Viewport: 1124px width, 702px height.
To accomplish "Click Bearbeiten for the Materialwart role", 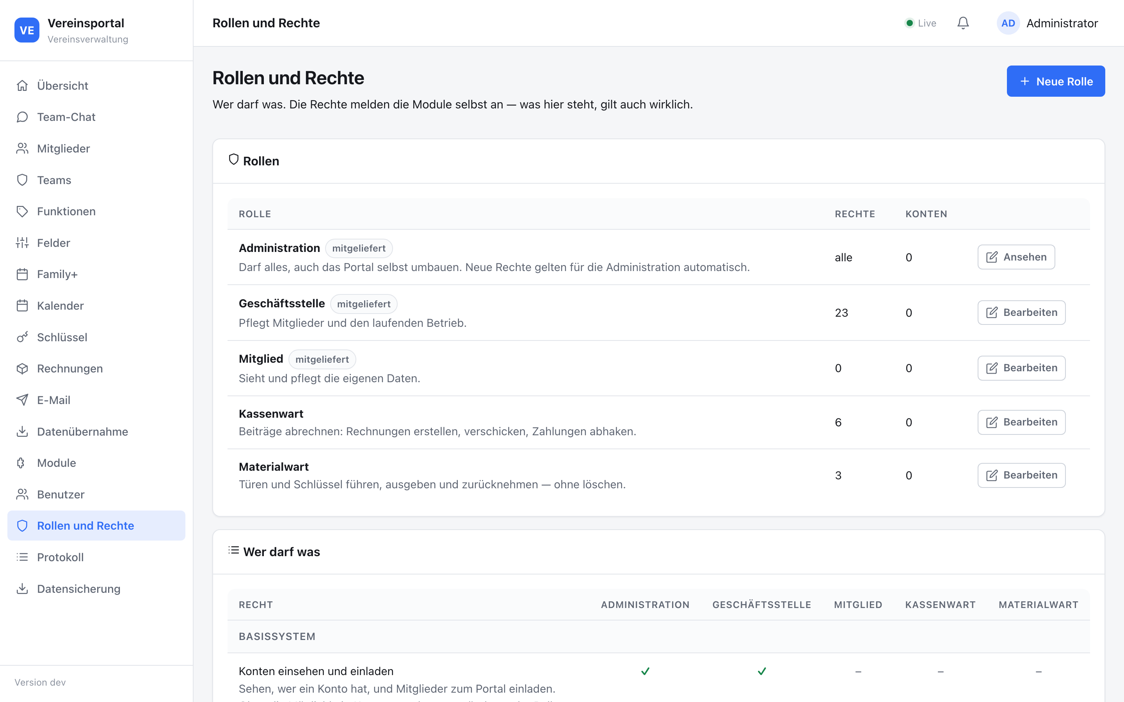I will click(1021, 475).
